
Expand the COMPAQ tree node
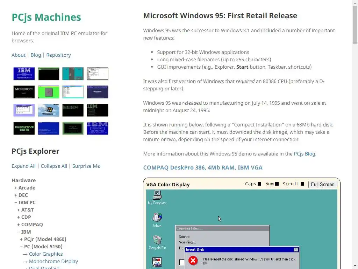[x=30, y=225]
